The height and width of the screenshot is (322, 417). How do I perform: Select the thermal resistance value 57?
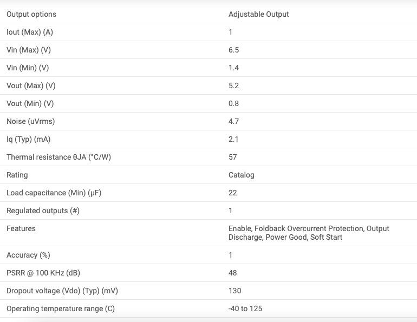[x=232, y=157]
